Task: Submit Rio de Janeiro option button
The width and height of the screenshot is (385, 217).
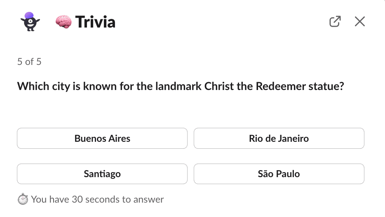Action: click(x=279, y=139)
